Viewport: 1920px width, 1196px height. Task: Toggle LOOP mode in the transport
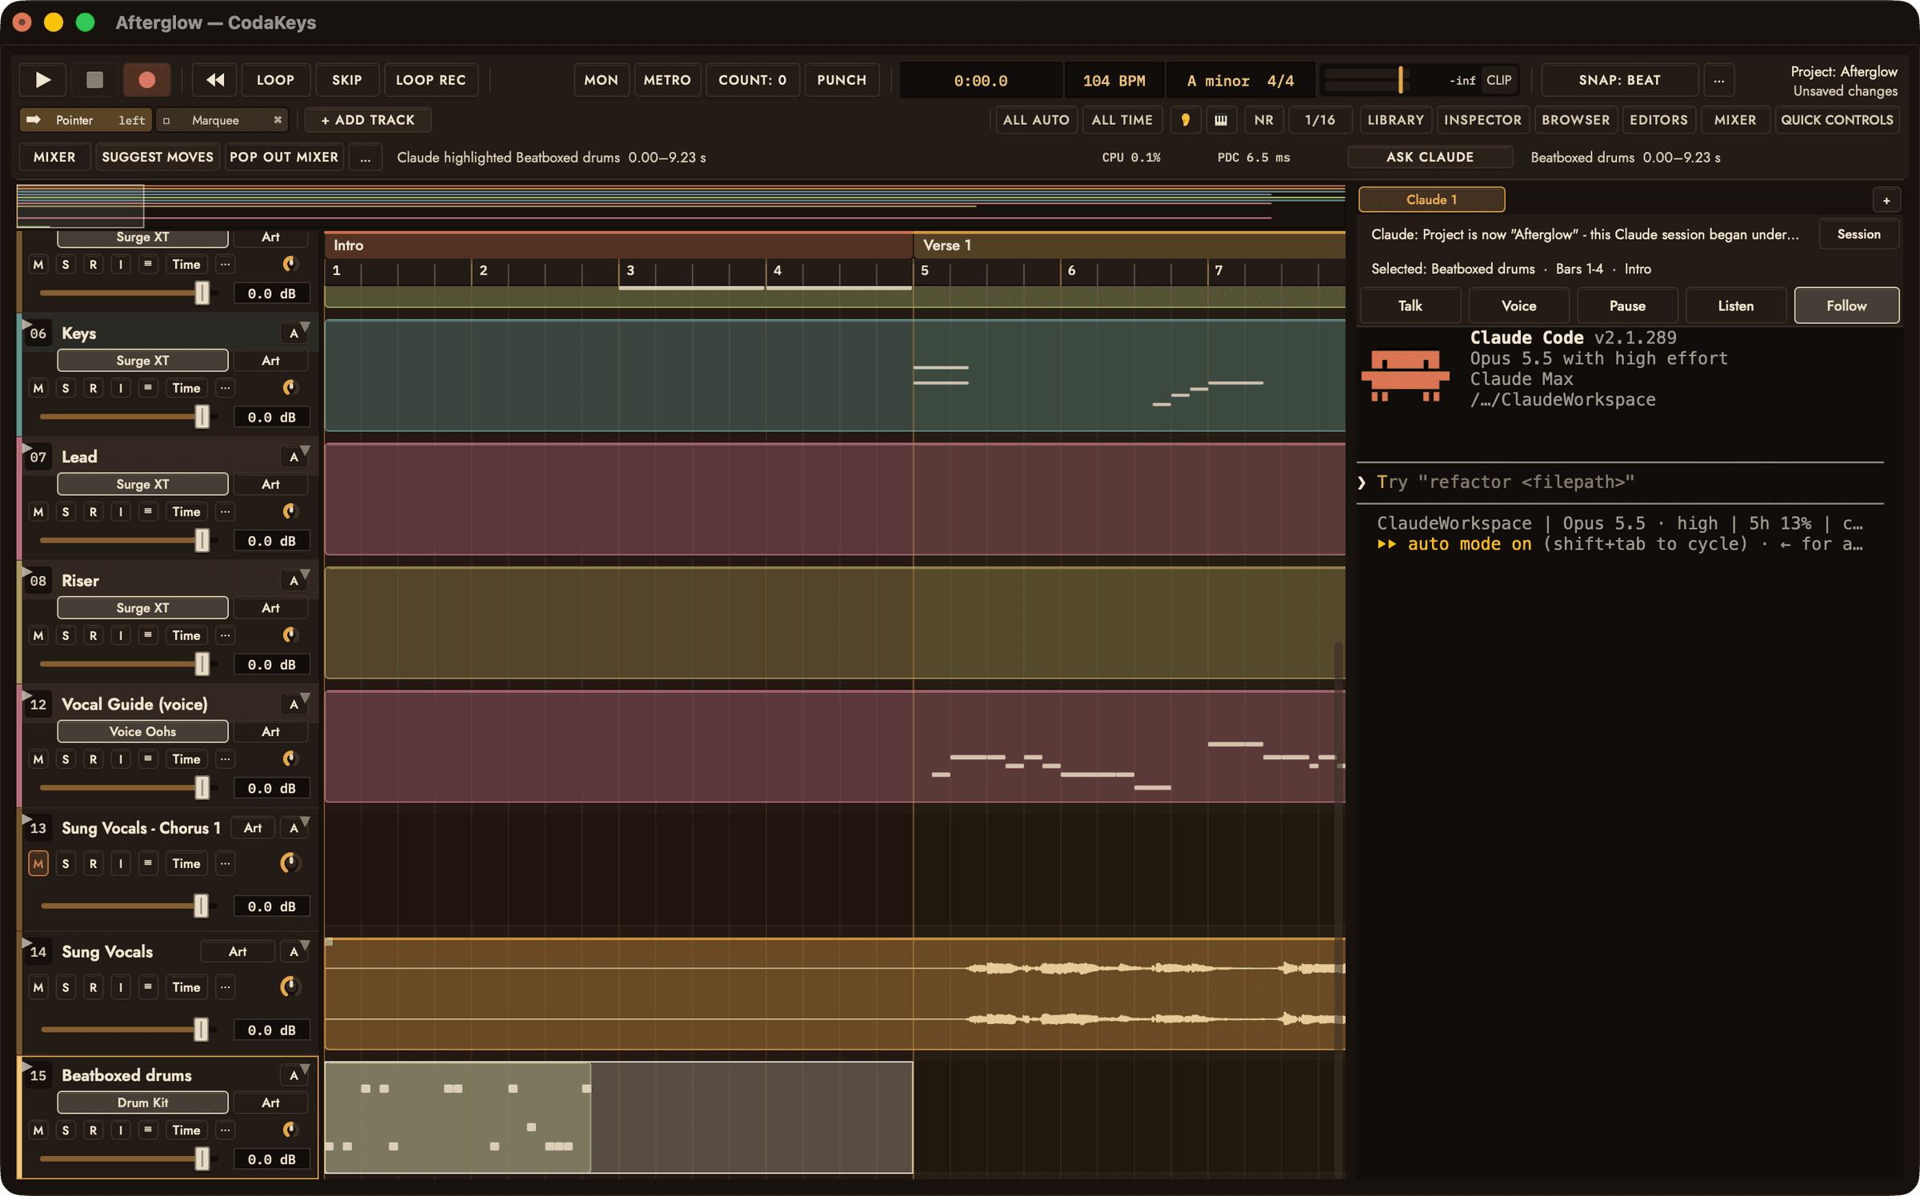coord(275,79)
